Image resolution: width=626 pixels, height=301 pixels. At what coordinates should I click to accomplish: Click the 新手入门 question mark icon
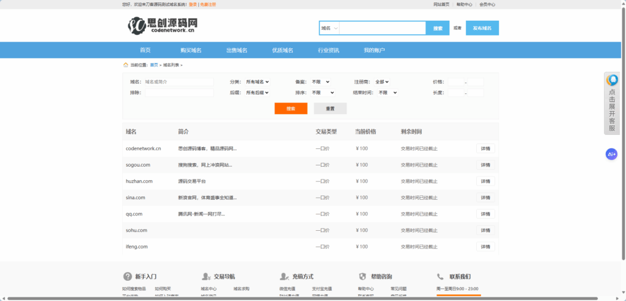pyautogui.click(x=127, y=277)
